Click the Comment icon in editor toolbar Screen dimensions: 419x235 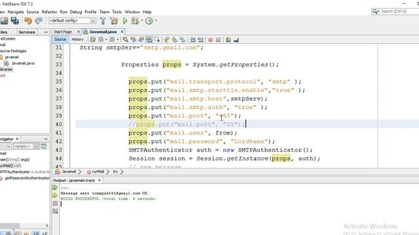pyautogui.click(x=228, y=40)
